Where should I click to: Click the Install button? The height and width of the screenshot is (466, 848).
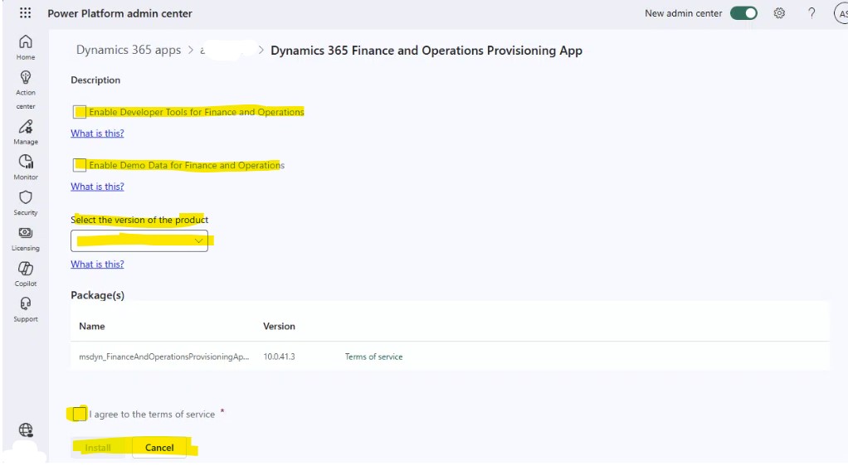(x=98, y=448)
